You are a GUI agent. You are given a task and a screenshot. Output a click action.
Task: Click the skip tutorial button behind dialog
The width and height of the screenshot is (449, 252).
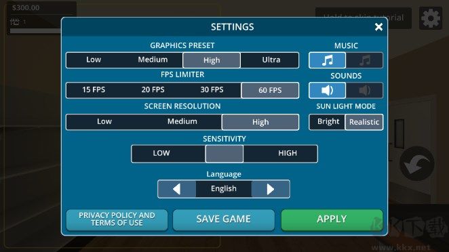(x=364, y=18)
